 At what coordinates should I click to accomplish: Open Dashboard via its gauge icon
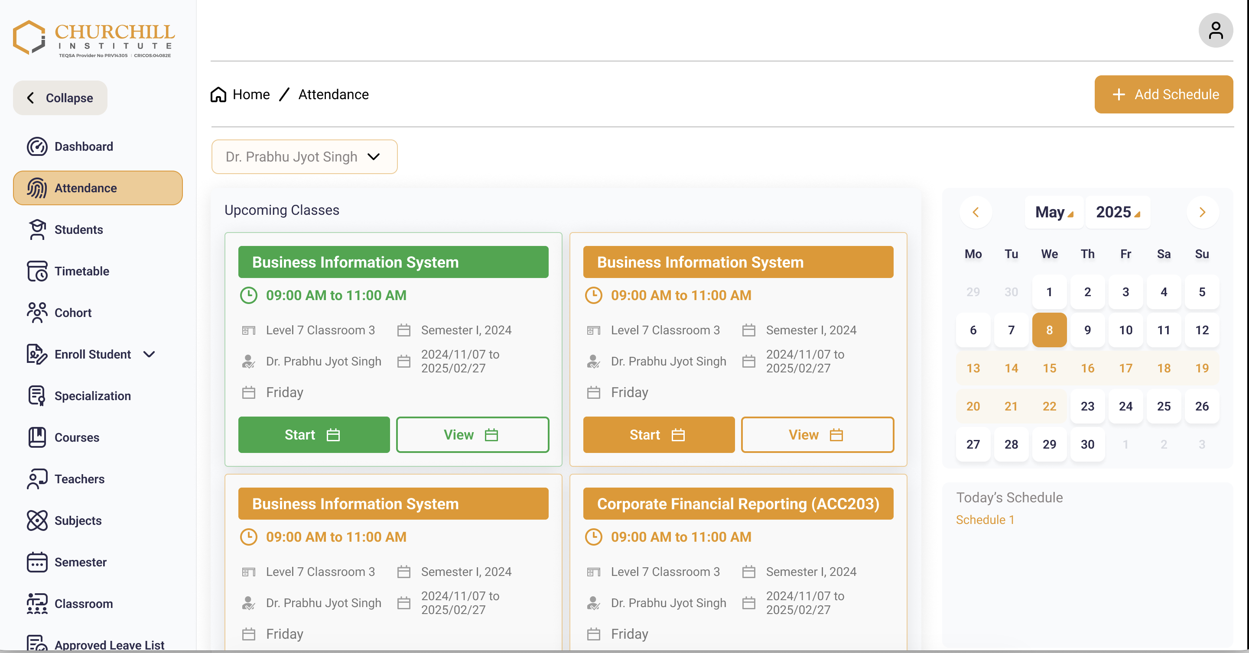pyautogui.click(x=37, y=146)
